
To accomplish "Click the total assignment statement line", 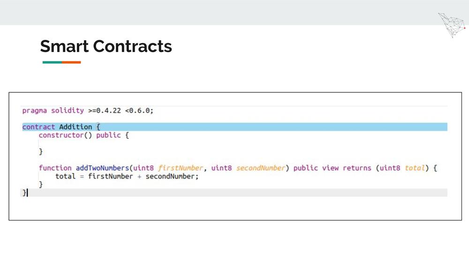I will [127, 176].
